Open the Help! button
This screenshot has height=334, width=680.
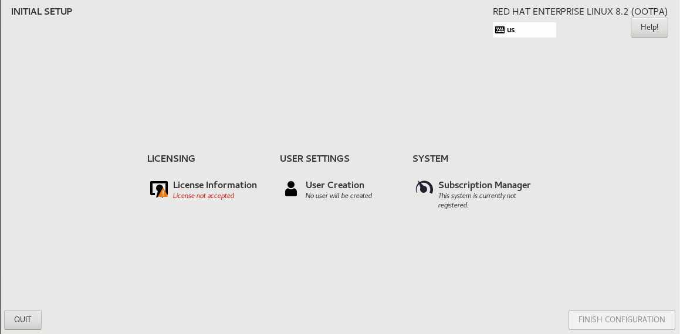coord(649,28)
